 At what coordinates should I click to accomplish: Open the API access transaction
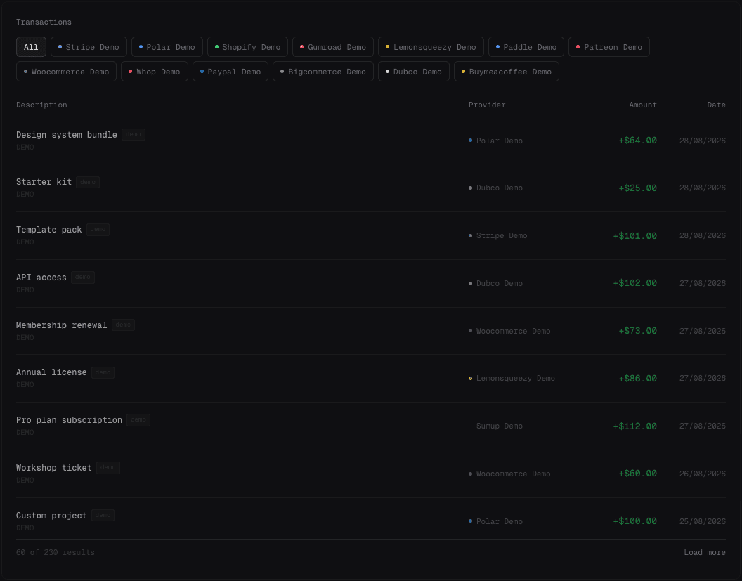coord(41,278)
